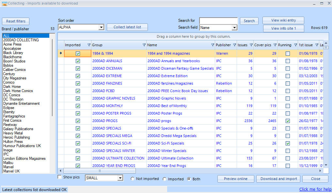Click the View info site 1 button

coord(283,28)
